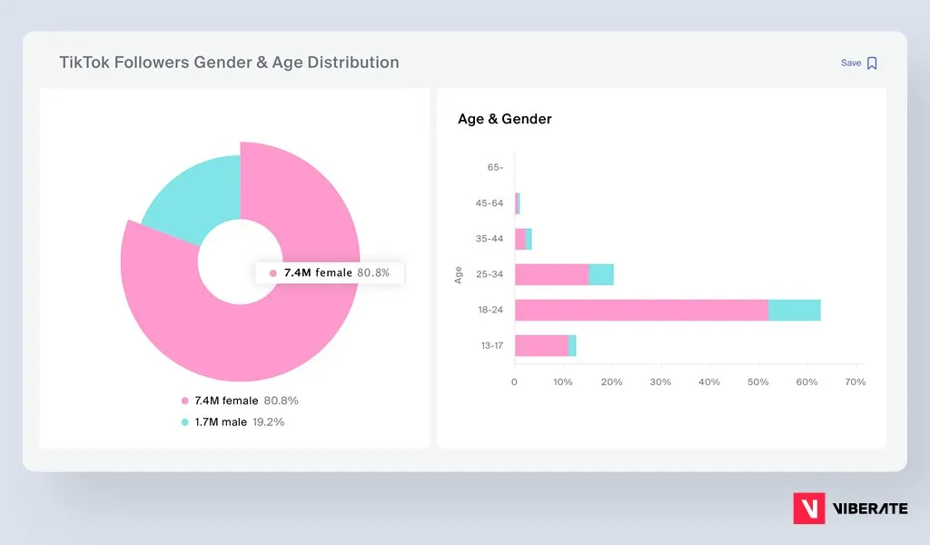Click the '7.4M female' tooltip text
Image resolution: width=930 pixels, height=545 pixels.
click(318, 272)
